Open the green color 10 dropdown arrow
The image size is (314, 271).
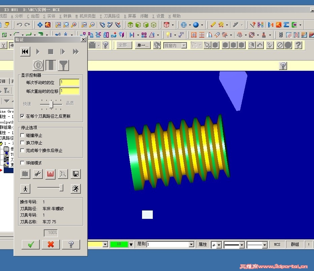131,244
